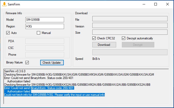Click the first unhighlighted BinaryInform error line
The image size is (174, 108).
click(x=39, y=78)
